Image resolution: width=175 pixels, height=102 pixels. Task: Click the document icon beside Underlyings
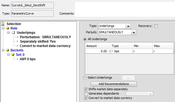14,32
